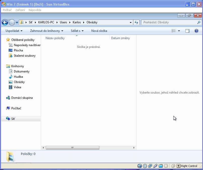Open the Sdílet s dropdown
The height and width of the screenshot is (170, 203).
tap(77, 31)
